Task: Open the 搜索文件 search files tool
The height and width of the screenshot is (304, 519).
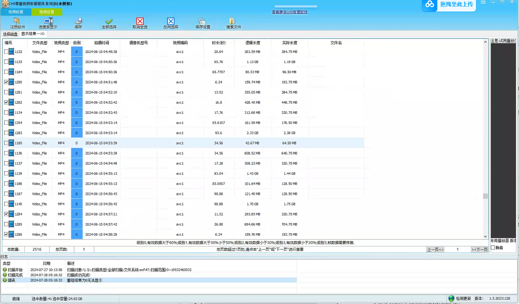Action: [x=232, y=21]
